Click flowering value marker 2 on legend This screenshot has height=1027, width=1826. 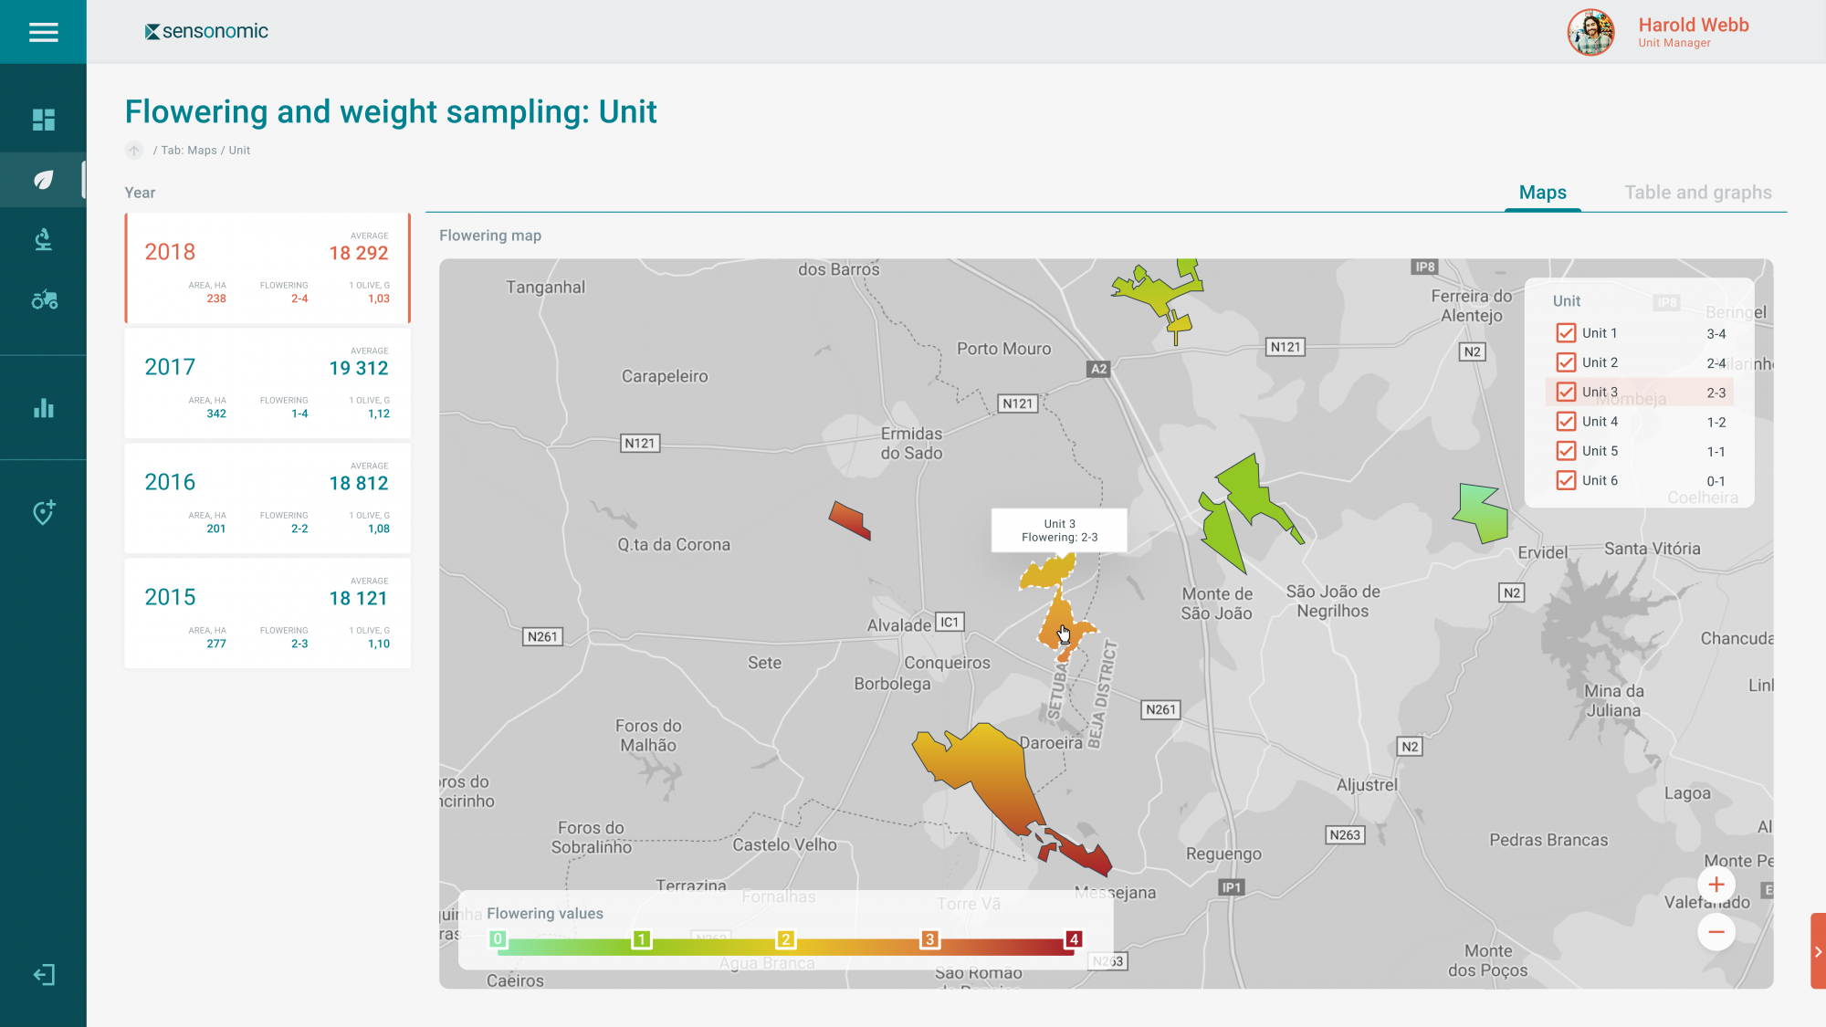pyautogui.click(x=785, y=939)
